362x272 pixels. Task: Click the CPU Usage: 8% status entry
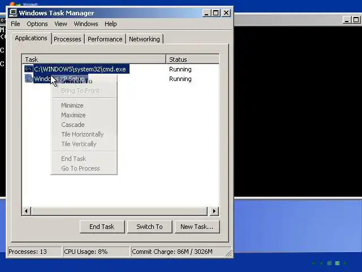[96, 252]
